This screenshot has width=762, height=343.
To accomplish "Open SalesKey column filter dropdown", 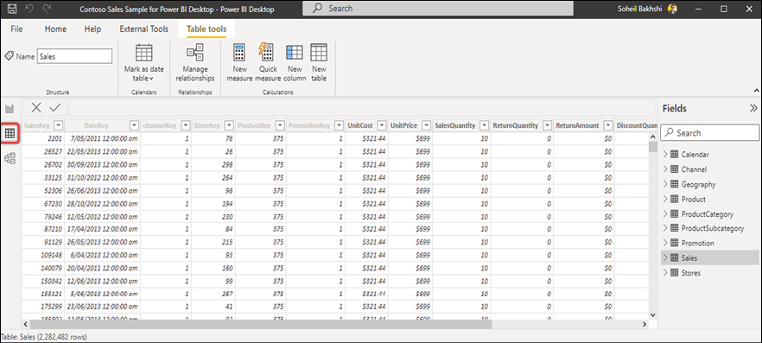I will [x=59, y=126].
